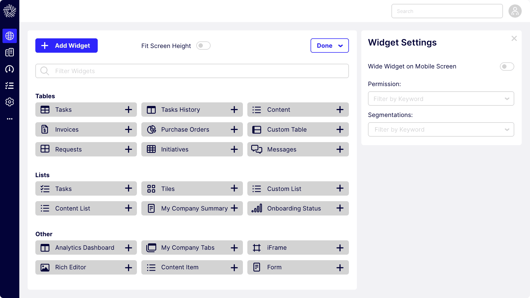Click the three-dots more icon in sidebar

[x=10, y=119]
